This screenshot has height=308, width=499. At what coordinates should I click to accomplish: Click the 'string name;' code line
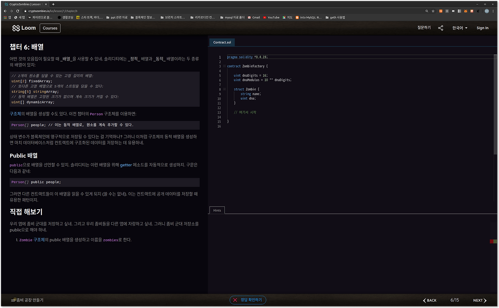(x=251, y=94)
